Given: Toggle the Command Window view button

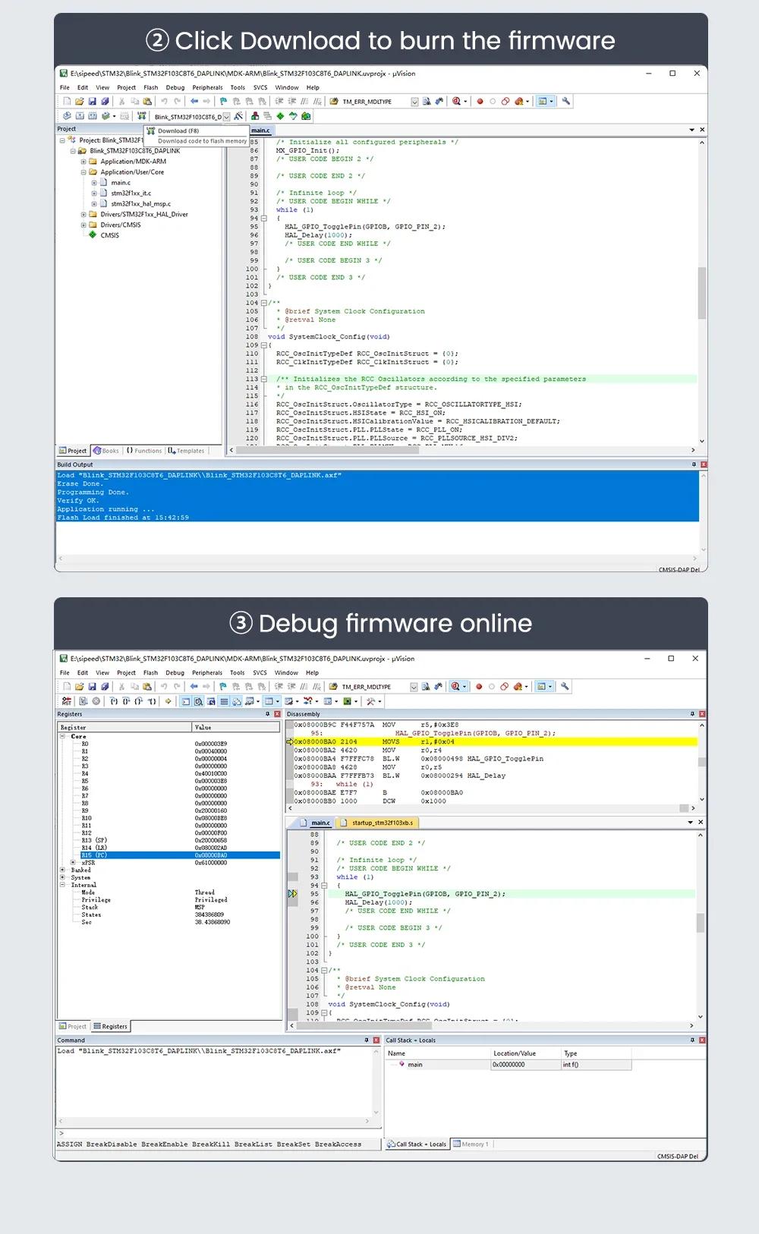Looking at the screenshot, I should (186, 701).
